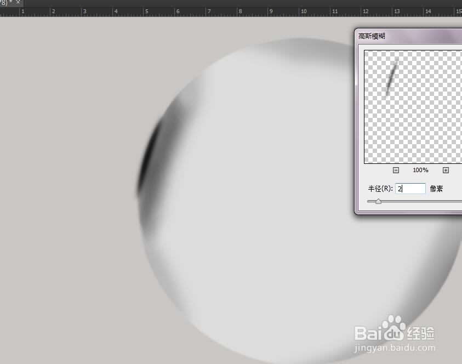Image resolution: width=462 pixels, height=364 pixels.
Task: Click the Gaussian Blur preview thumbnail
Action: coord(413,107)
